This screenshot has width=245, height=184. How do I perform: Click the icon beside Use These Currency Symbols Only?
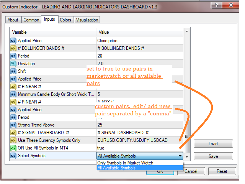[13, 140]
